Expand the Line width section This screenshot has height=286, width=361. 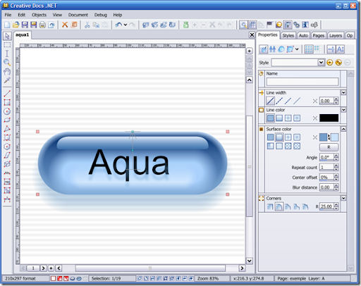[x=343, y=92]
